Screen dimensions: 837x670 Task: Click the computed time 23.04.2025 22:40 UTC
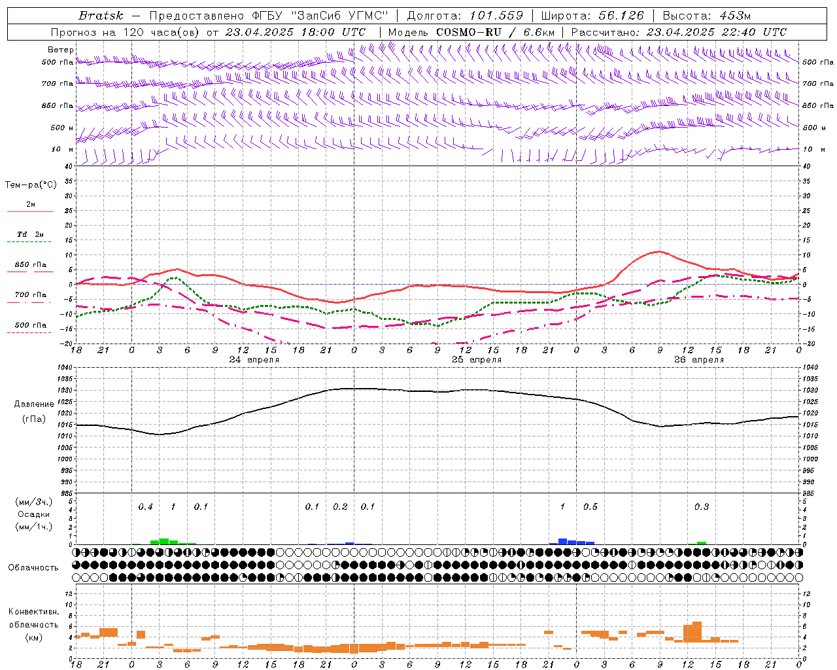717,32
